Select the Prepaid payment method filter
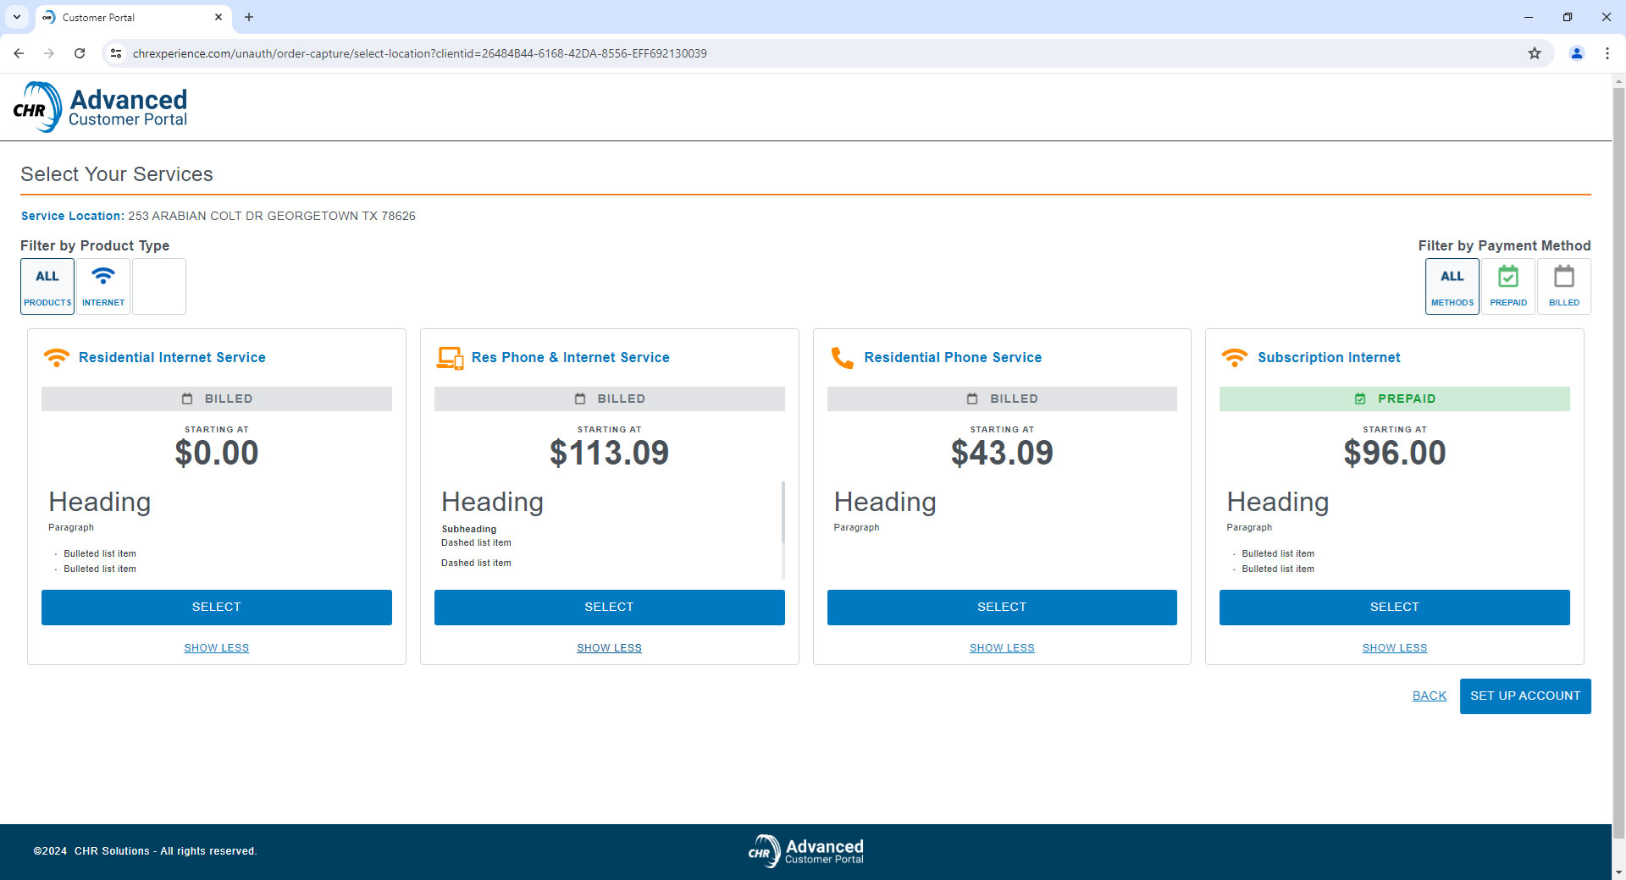This screenshot has width=1626, height=880. coord(1507,286)
